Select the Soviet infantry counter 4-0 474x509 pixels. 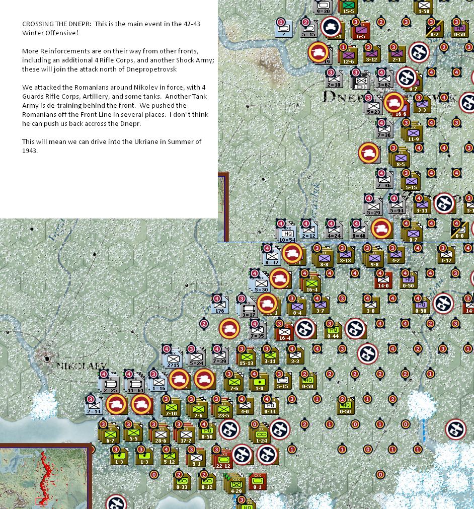click(245, 406)
